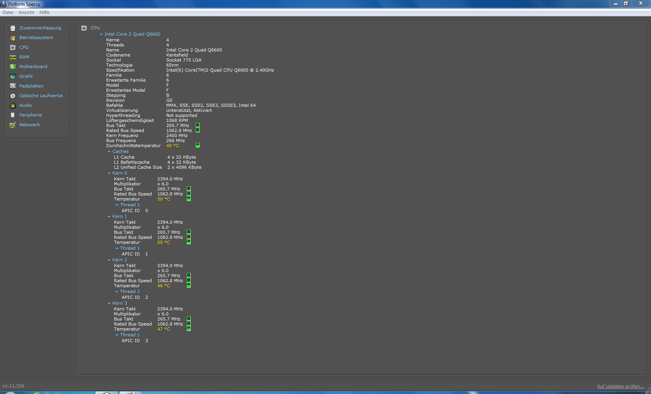Select the Stepping row label
Viewport: 651px width, 394px height.
tap(116, 95)
